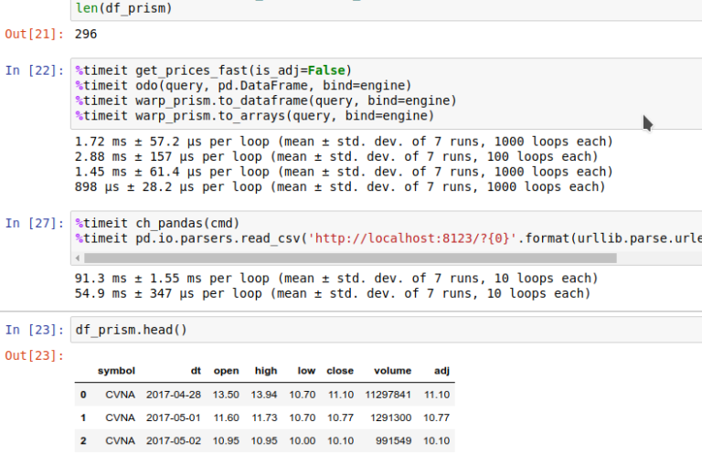Place cursor on the warp_prism.to_arrays line
The image size is (702, 454).
(x=255, y=116)
